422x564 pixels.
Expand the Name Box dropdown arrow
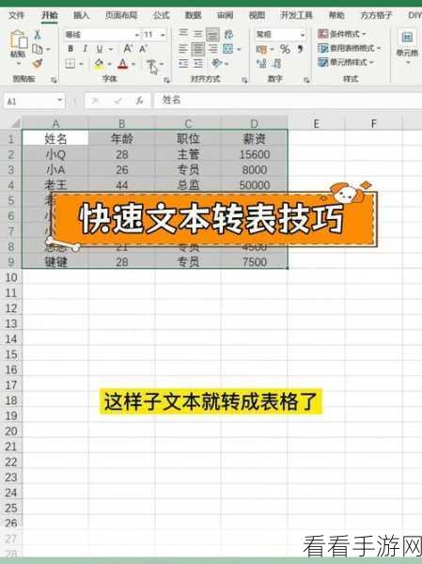(x=60, y=101)
